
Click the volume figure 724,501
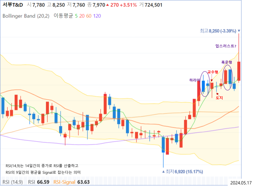(x=153, y=5)
